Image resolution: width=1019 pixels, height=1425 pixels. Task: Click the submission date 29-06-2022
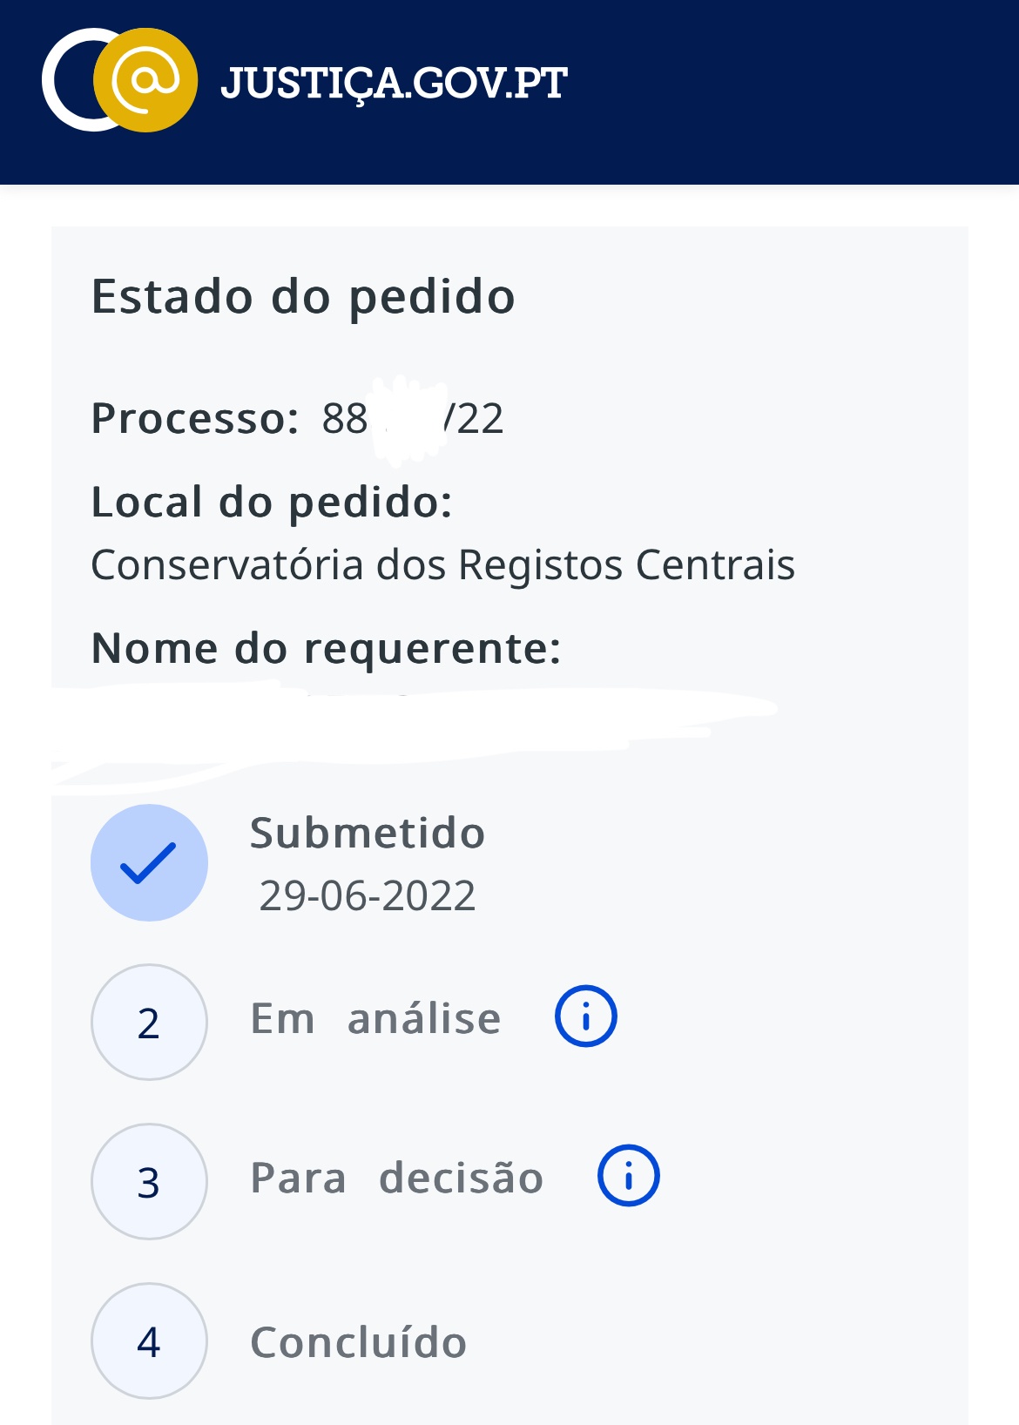coord(367,895)
